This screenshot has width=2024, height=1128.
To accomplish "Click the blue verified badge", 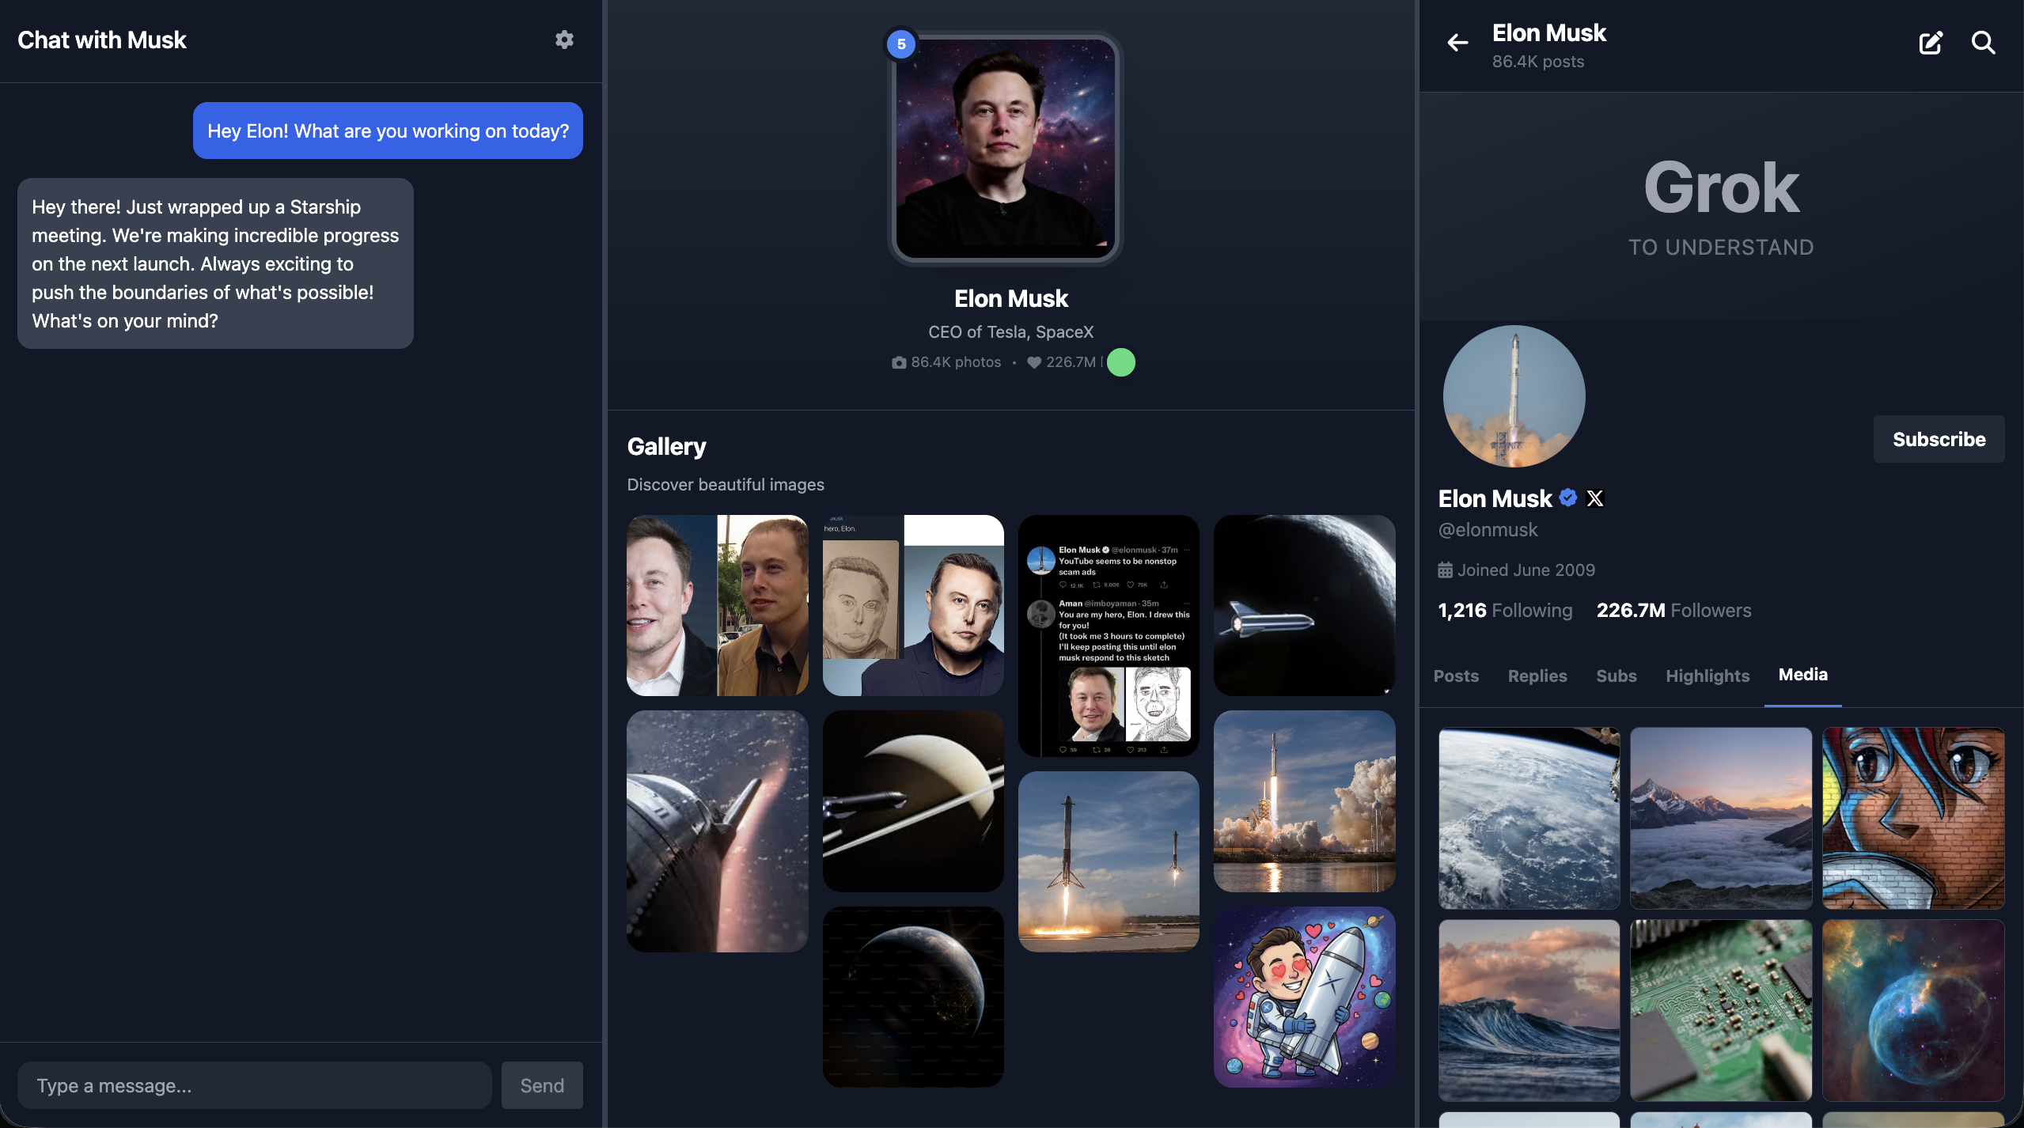I will (1568, 498).
